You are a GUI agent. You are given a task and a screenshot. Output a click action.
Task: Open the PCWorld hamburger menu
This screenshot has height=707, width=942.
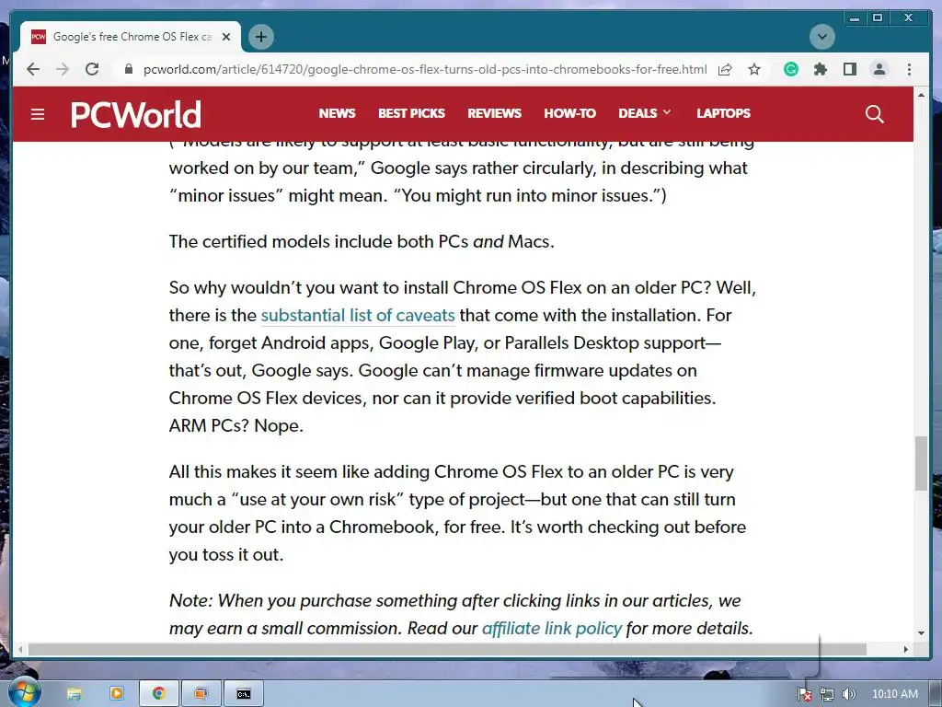click(38, 114)
